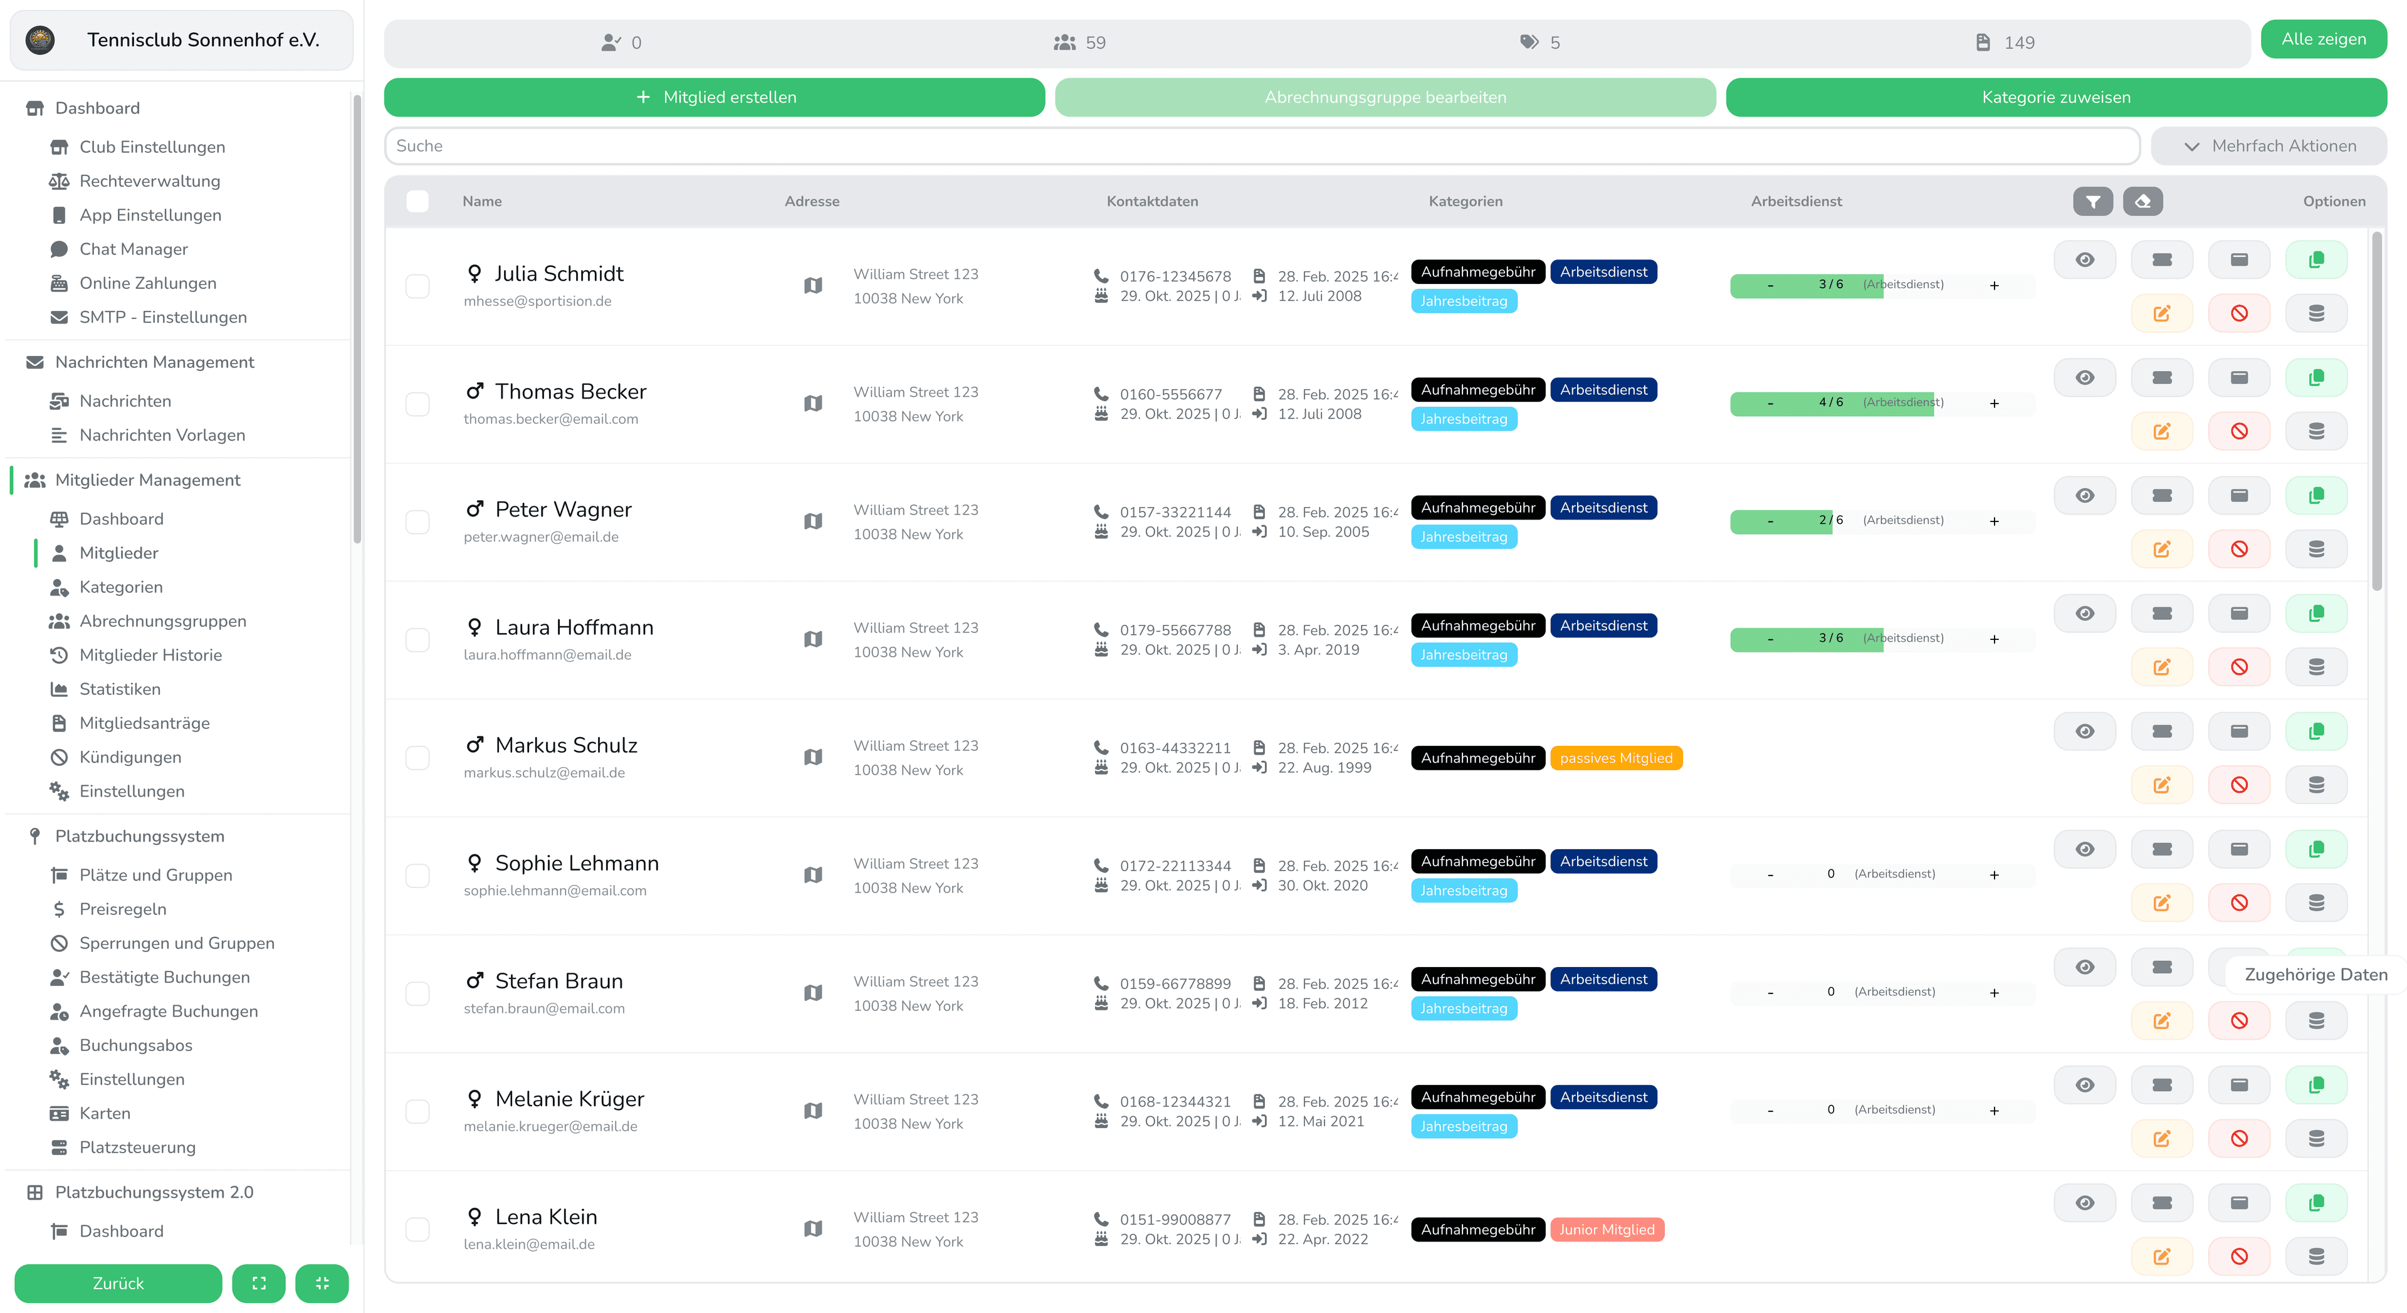Viewport: 2407px width, 1313px height.
Task: Edit Thomas Becker using the orange pencil icon
Action: [x=2161, y=431]
